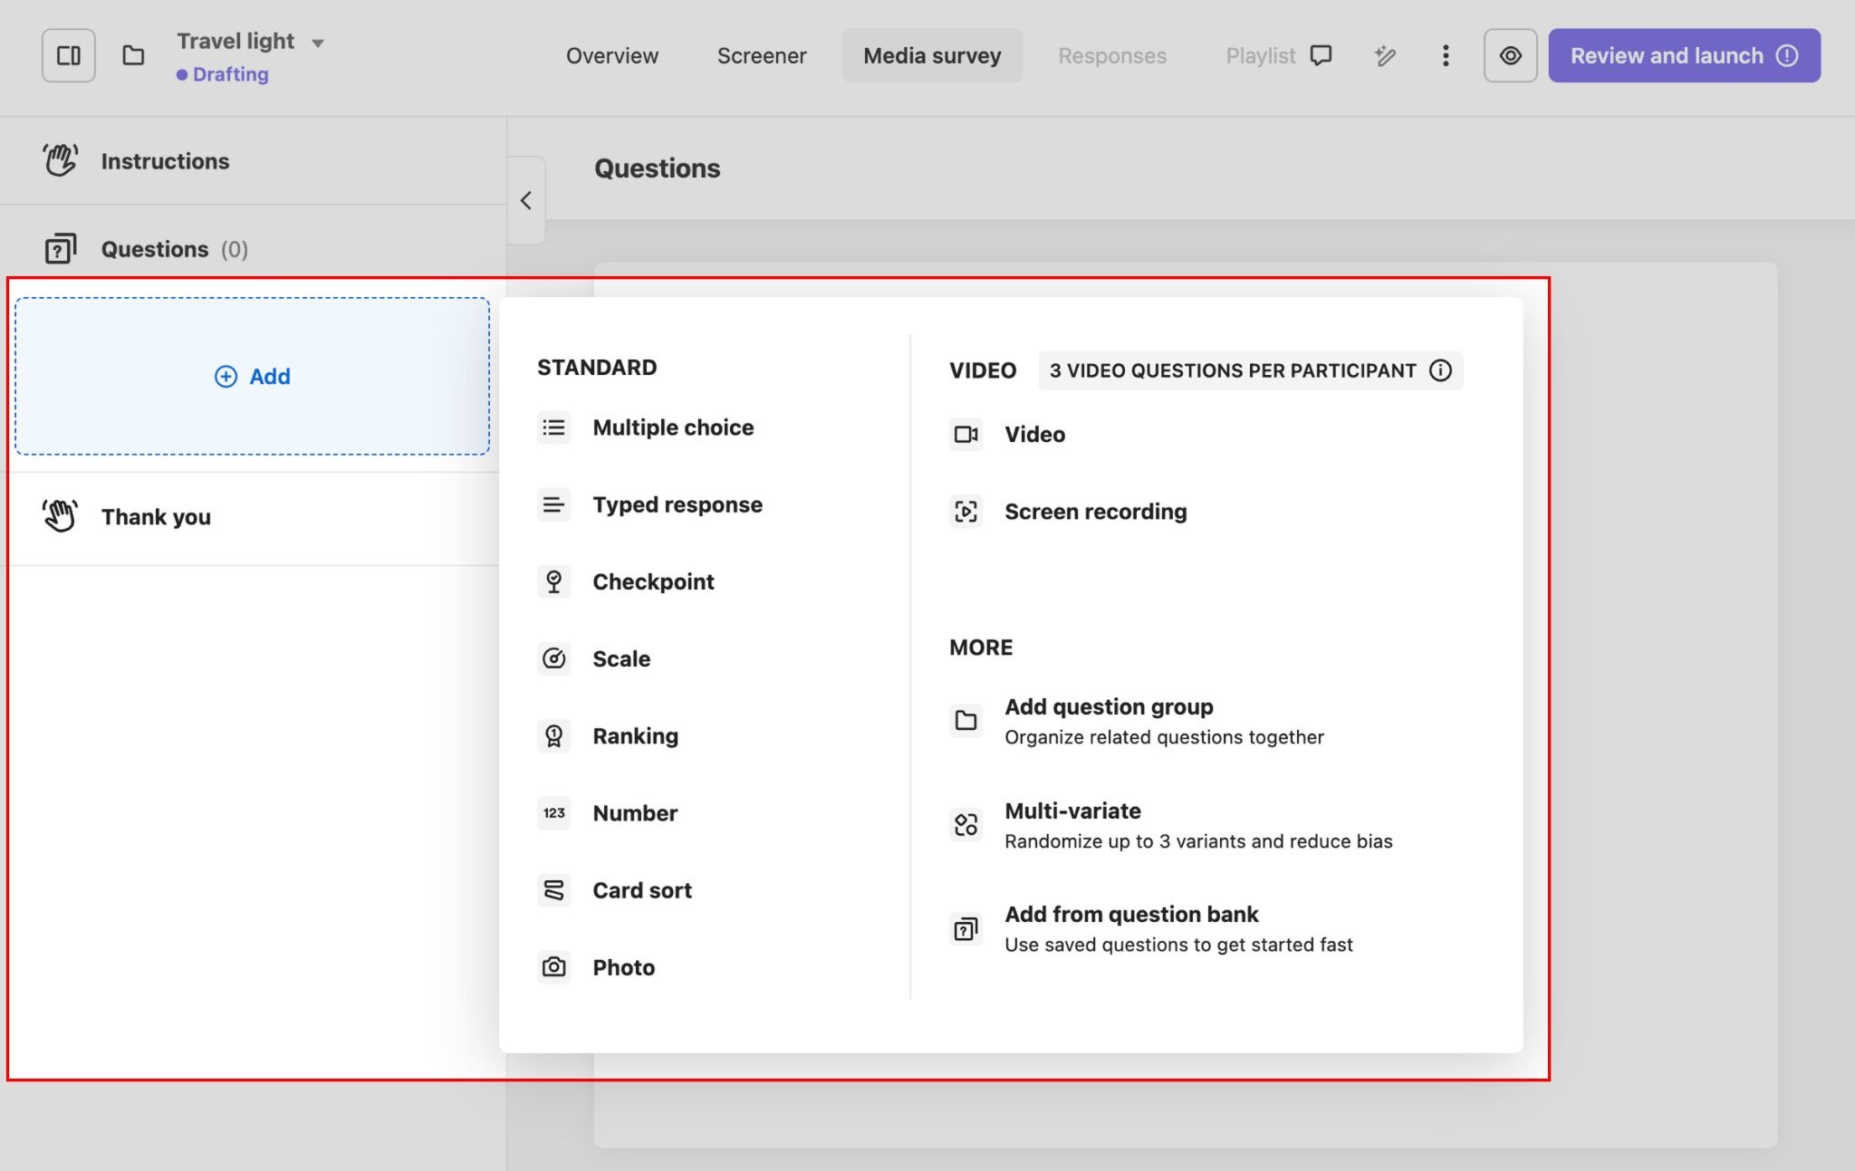Open the three-dot more options menu
The height and width of the screenshot is (1171, 1855).
click(x=1446, y=55)
